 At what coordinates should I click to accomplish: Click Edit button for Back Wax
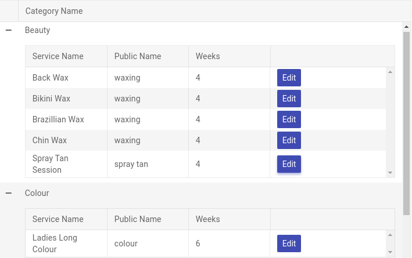(x=289, y=78)
